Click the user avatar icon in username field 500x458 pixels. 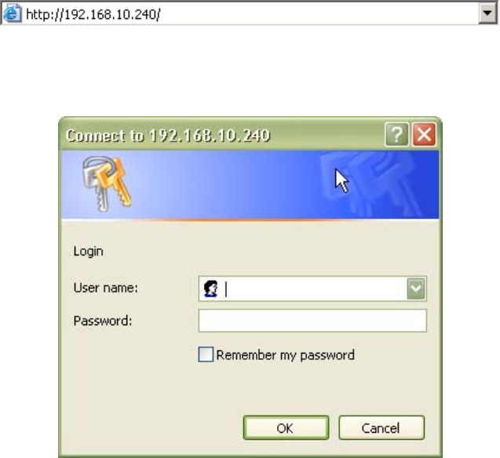(x=210, y=288)
